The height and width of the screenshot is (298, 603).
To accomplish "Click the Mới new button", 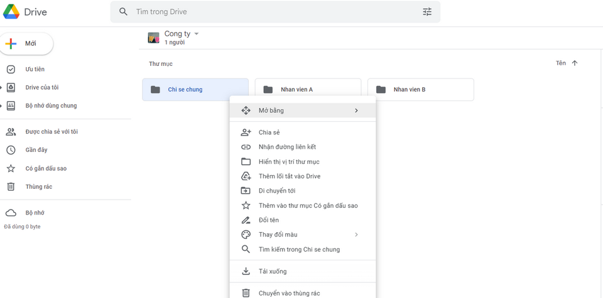I will click(x=27, y=43).
